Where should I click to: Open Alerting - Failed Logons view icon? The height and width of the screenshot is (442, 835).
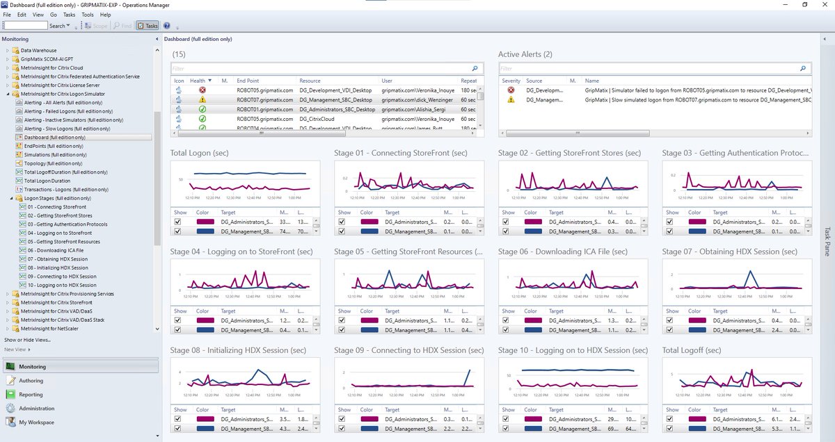tap(19, 111)
